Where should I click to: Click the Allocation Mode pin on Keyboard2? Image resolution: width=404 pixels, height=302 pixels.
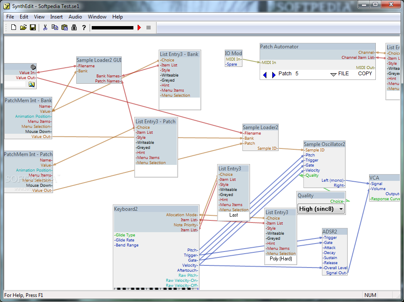(182, 215)
